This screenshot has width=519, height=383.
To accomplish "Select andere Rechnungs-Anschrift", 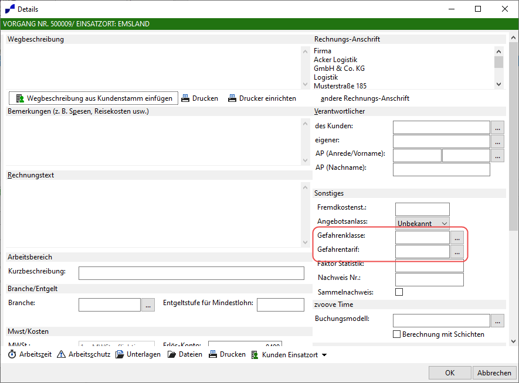I will [x=365, y=98].
